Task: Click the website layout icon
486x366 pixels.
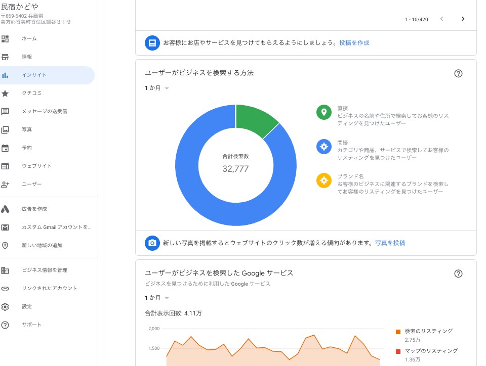Action: coord(5,166)
